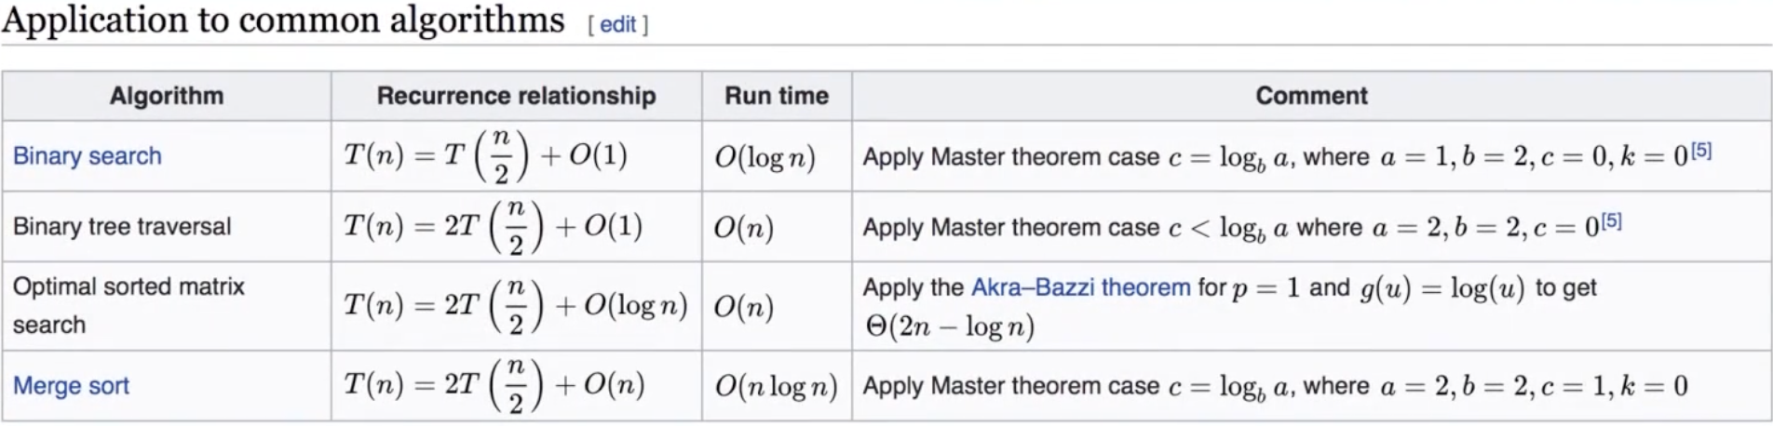Click the Merge sort recurrence formula
This screenshot has height=426, width=1773.
pyautogui.click(x=494, y=385)
